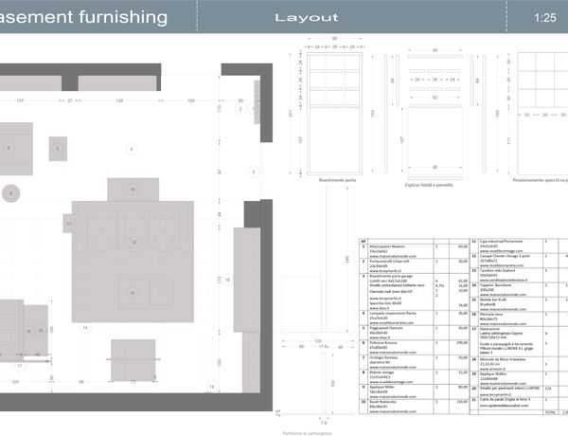Click the 1:25 scale label

(544, 18)
